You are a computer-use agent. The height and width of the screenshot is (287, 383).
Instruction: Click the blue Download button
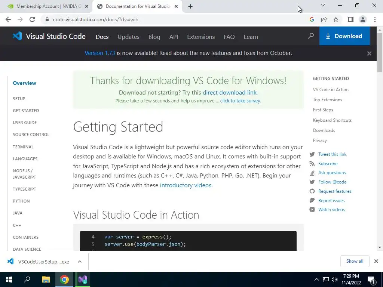pos(344,36)
